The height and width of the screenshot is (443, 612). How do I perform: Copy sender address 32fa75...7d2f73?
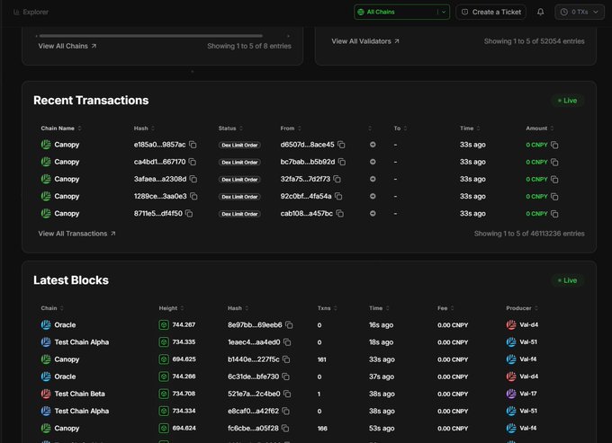337,179
